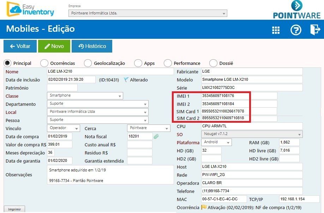Click the empty HD2 livre field
Screen dimensions: 324x213
[x=289, y=158]
